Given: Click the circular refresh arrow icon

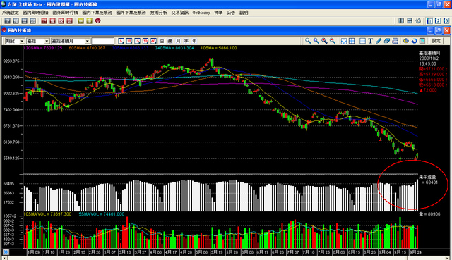Looking at the screenshot, I should tap(415, 41).
